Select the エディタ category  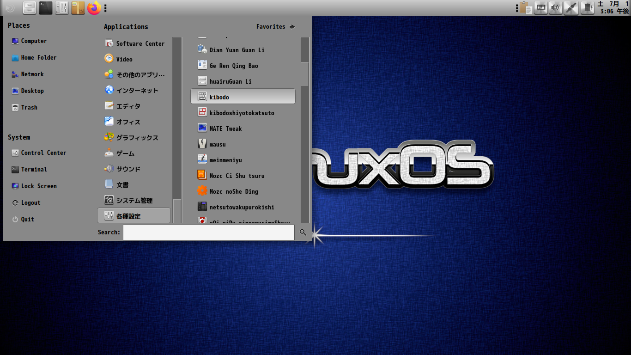coord(134,106)
